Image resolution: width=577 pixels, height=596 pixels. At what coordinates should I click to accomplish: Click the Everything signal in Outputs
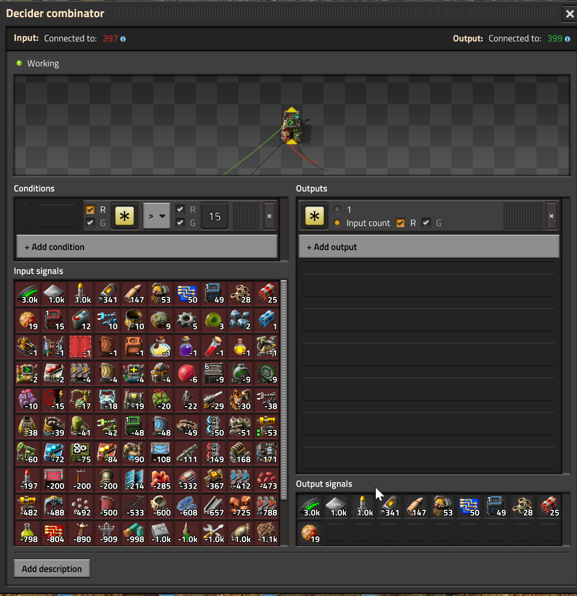[315, 216]
